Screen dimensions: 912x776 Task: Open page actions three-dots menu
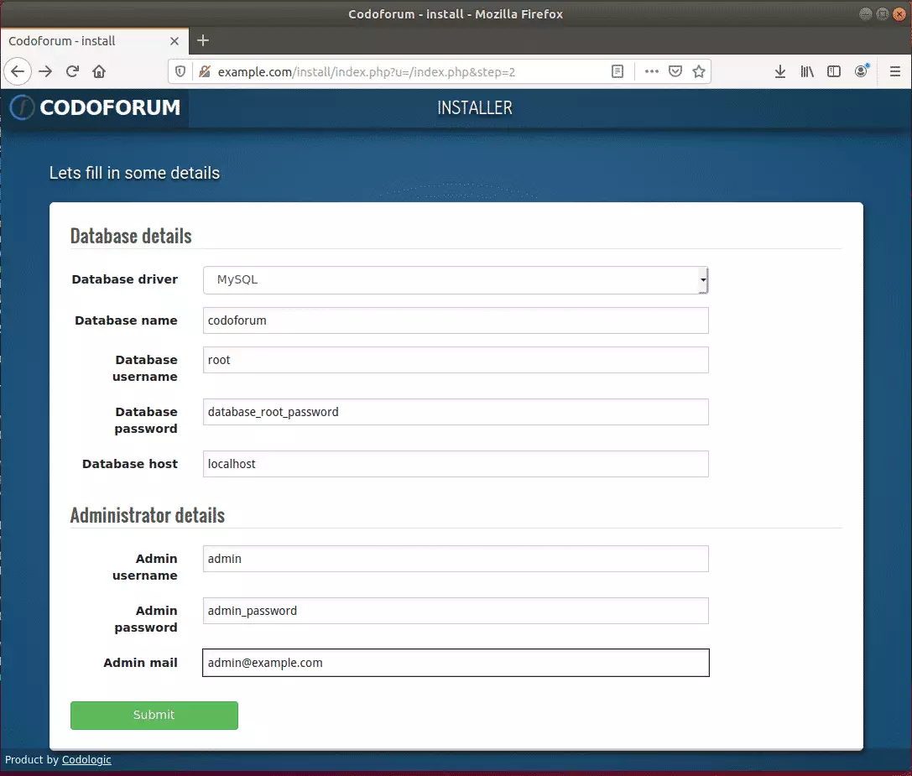coord(651,71)
